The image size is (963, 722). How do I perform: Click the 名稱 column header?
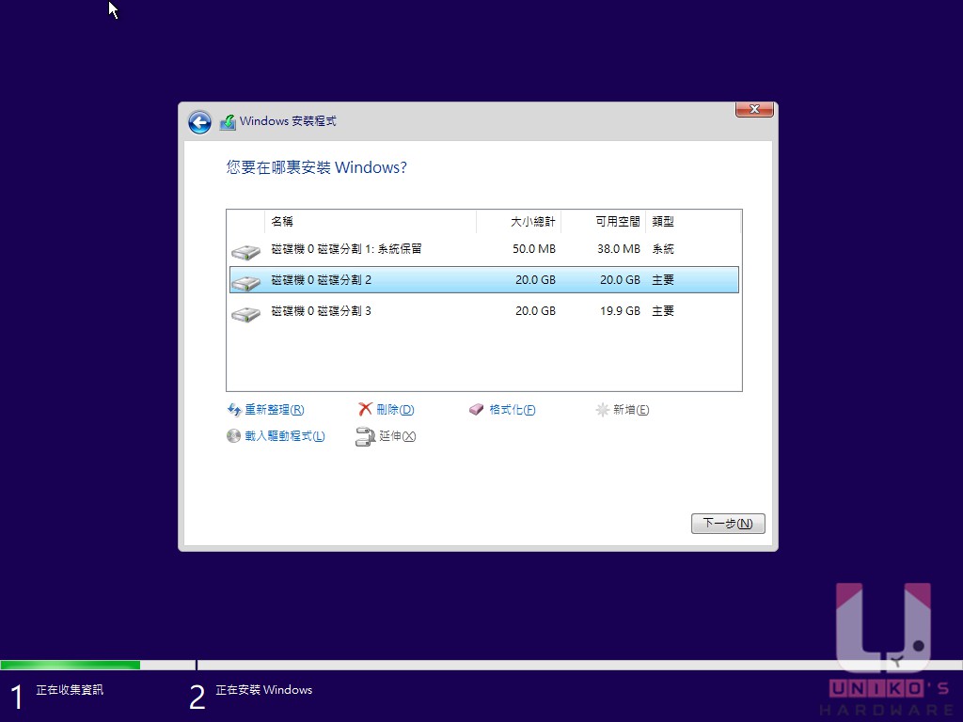point(371,222)
